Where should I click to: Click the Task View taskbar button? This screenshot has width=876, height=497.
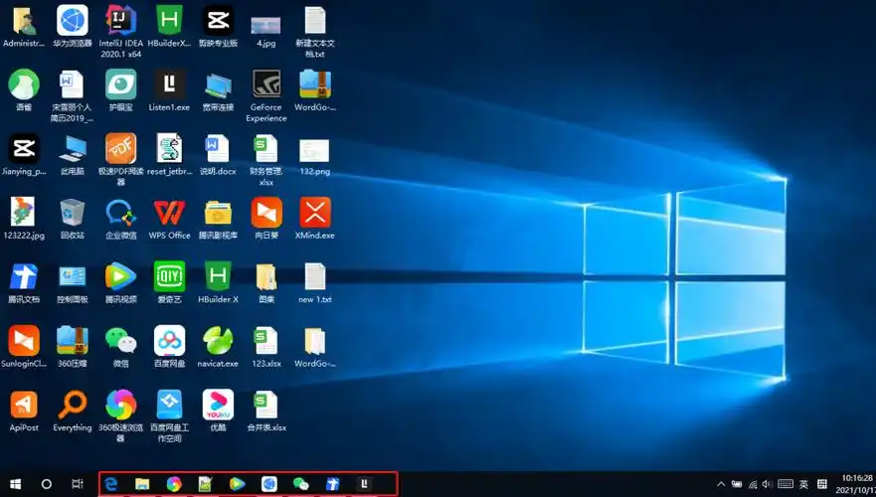coord(78,484)
